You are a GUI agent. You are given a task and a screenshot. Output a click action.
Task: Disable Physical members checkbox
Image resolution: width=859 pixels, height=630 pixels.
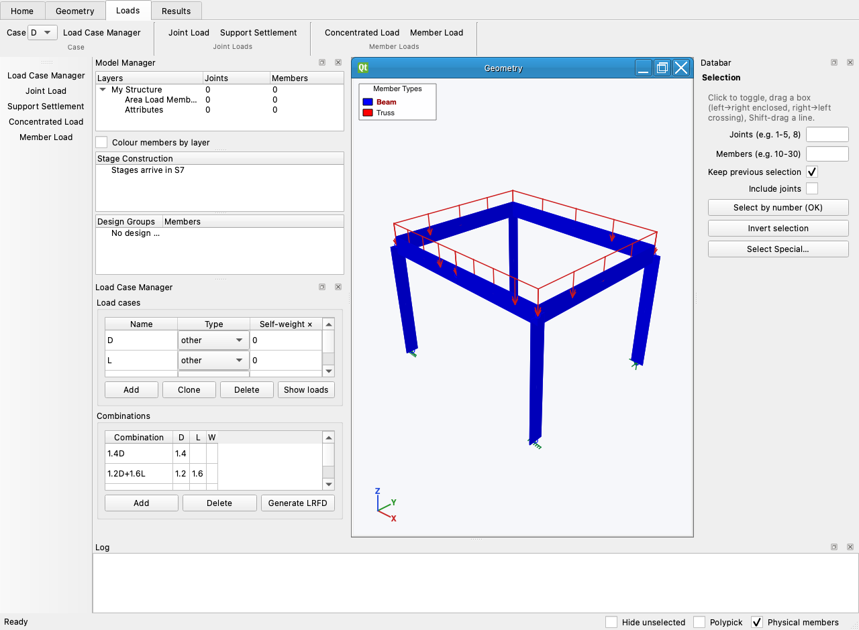[757, 622]
